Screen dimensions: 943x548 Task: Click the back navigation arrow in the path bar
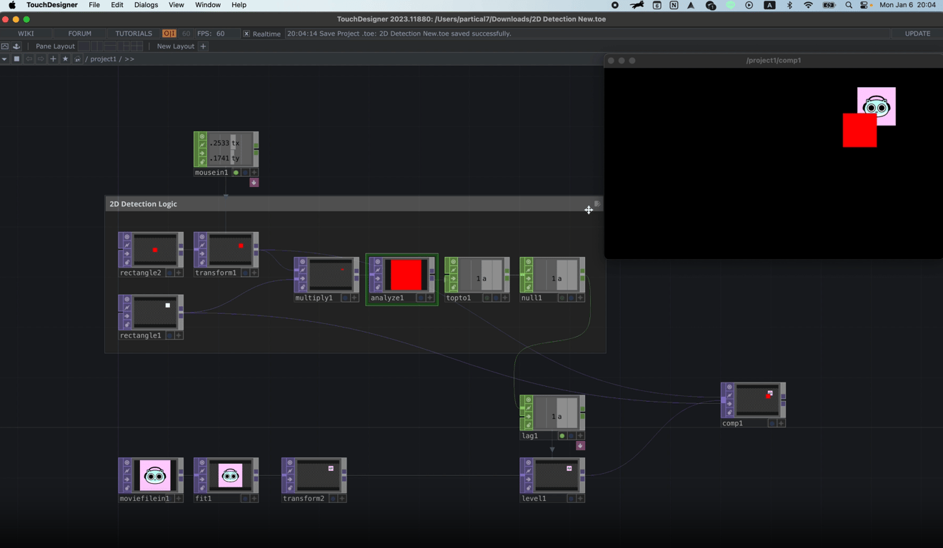point(30,59)
